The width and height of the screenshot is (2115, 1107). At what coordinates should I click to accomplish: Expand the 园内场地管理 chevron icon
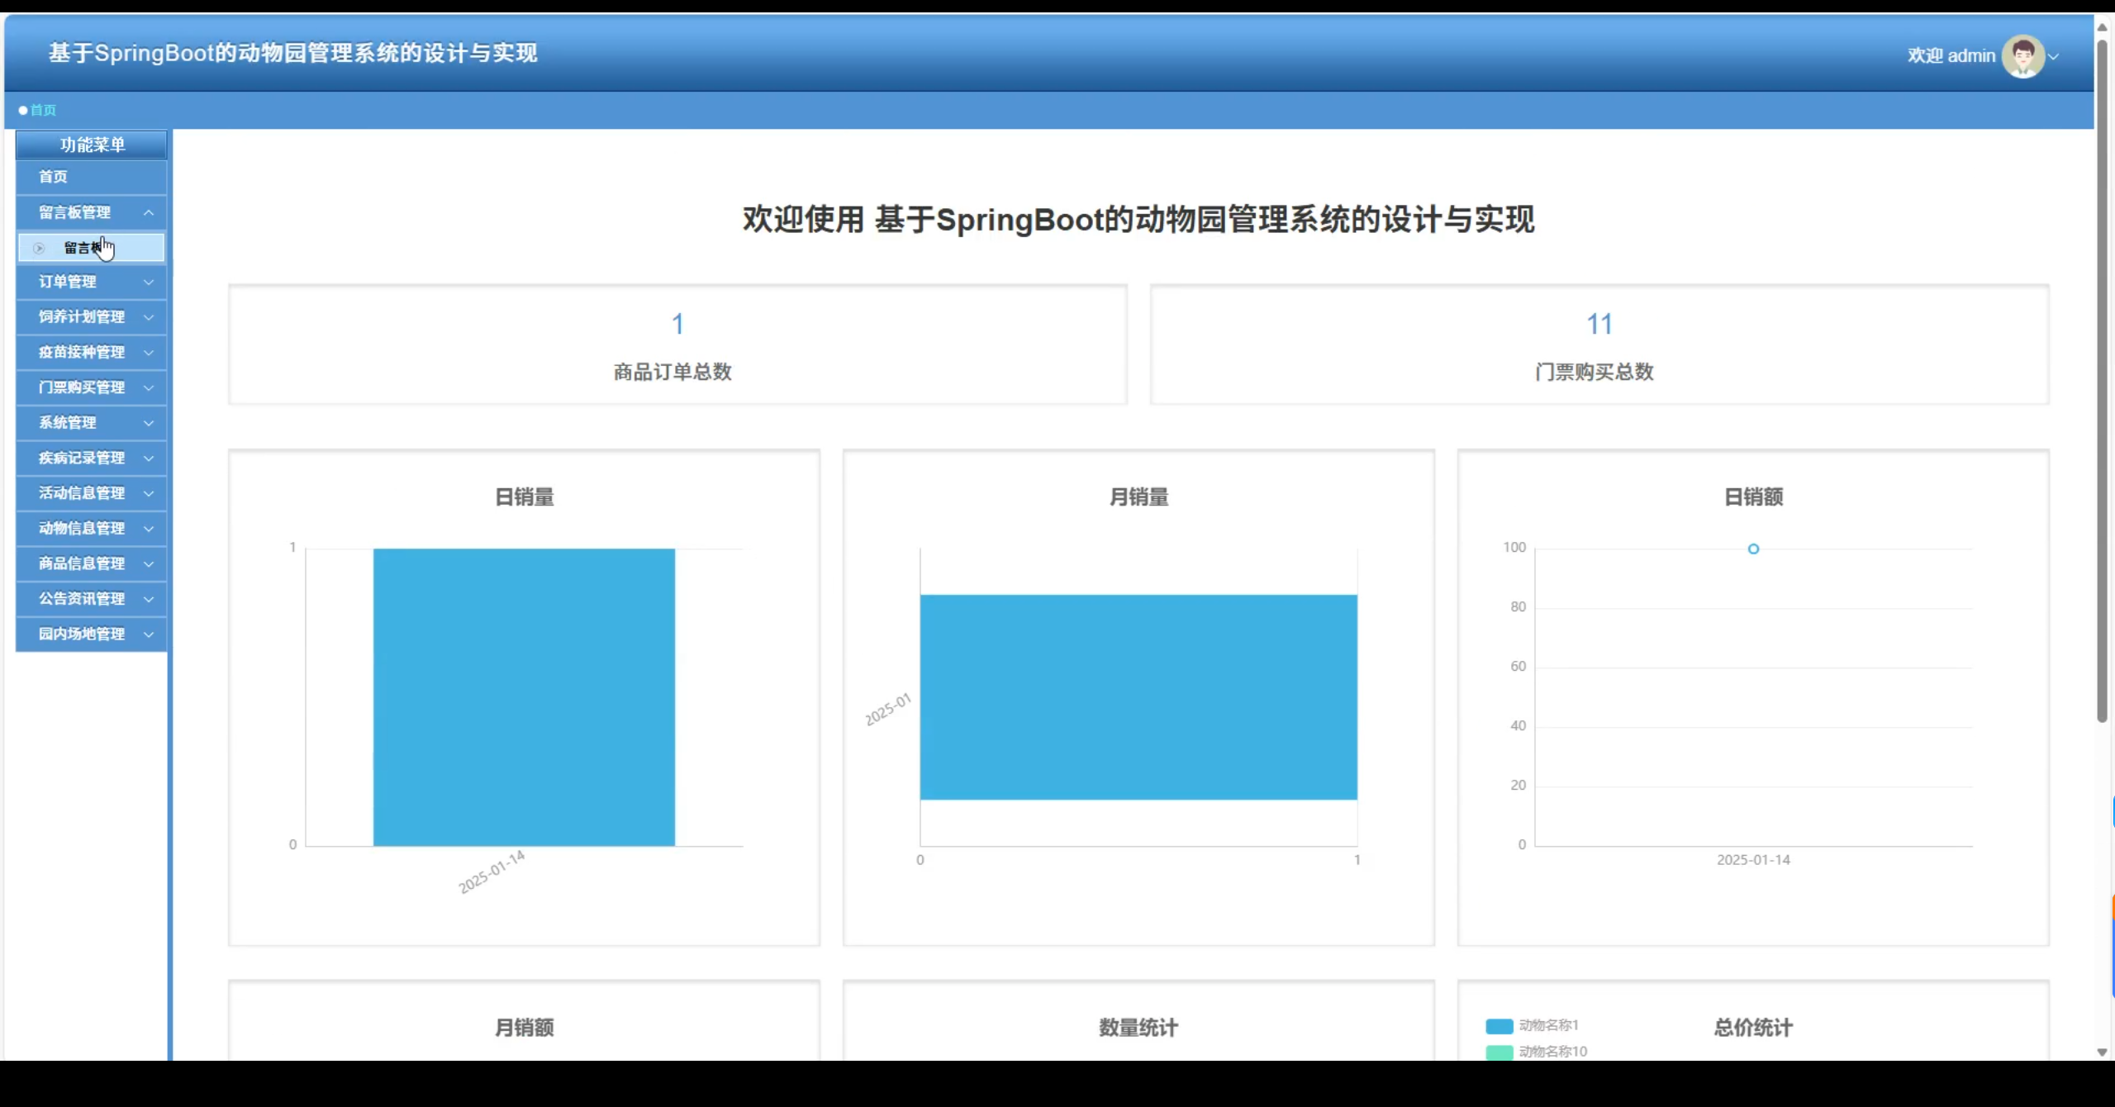[149, 634]
